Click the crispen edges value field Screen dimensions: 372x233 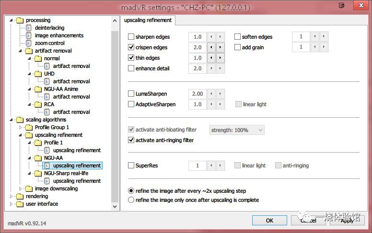198,47
